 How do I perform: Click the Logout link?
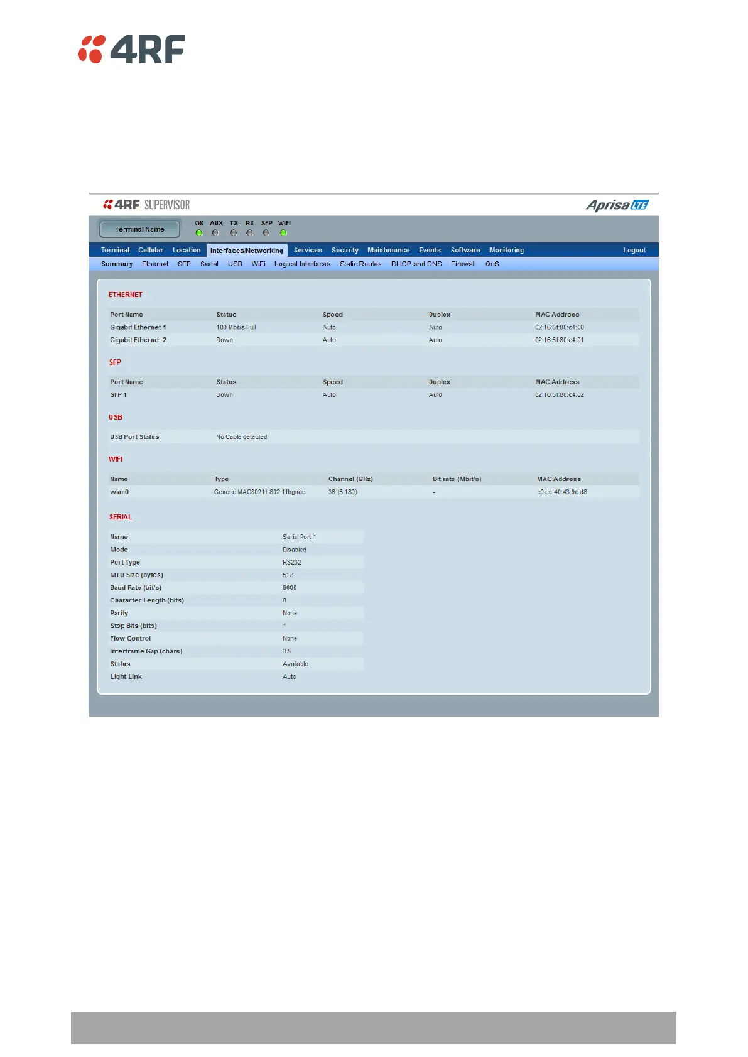634,250
